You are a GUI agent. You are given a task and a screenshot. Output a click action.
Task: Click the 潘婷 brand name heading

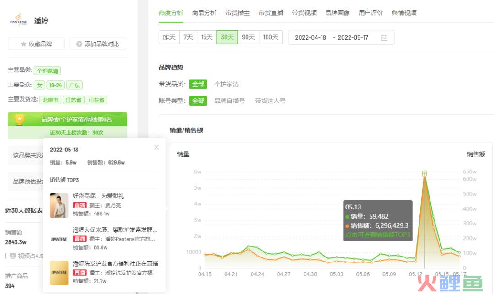click(x=41, y=21)
